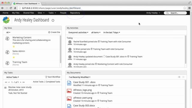Switch My Documents to detailed list view
The image size is (192, 108).
[x=183, y=77]
